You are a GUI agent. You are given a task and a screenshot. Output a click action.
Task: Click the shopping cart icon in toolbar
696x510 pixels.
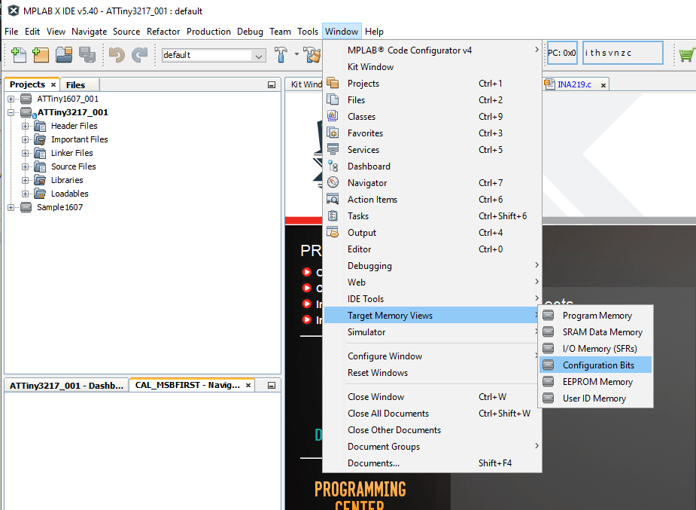click(685, 55)
